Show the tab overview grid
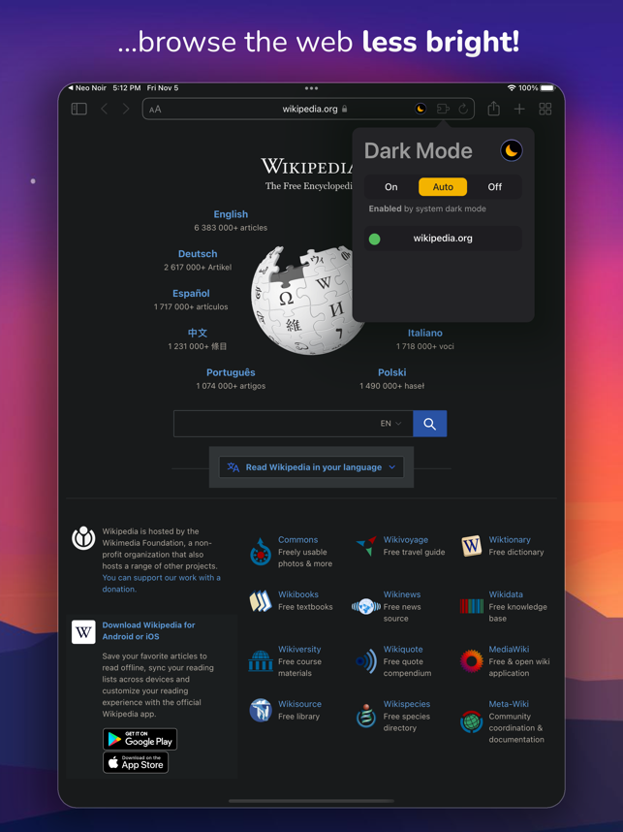Viewport: 623px width, 832px height. click(545, 109)
